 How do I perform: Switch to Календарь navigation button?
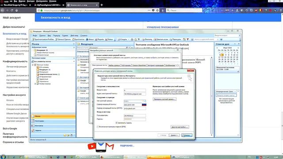(53, 121)
